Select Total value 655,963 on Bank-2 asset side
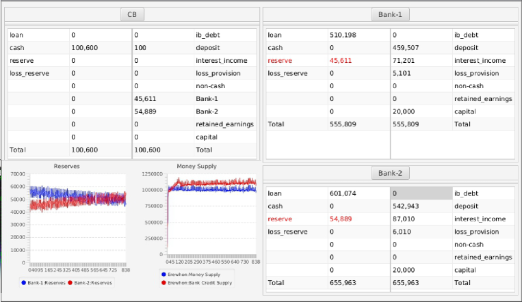 click(343, 282)
